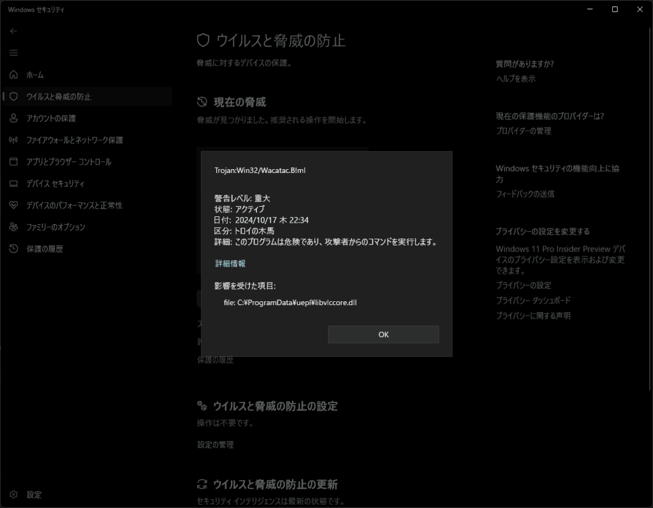Open the ヘルプを表示 link
This screenshot has height=508, width=653.
[x=515, y=79]
